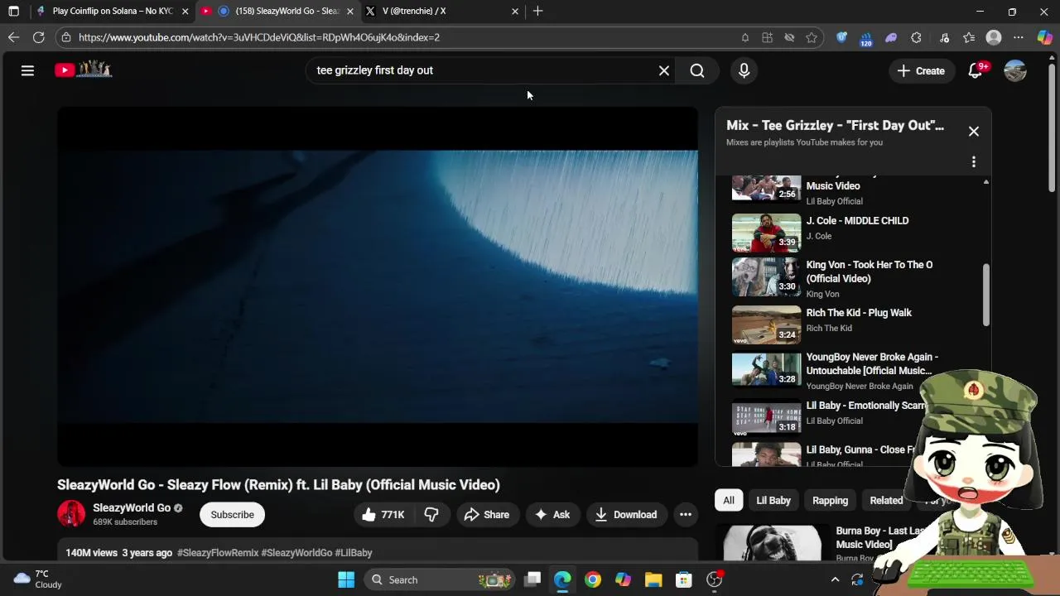Show hidden system tray icons
The width and height of the screenshot is (1060, 596).
click(x=835, y=579)
